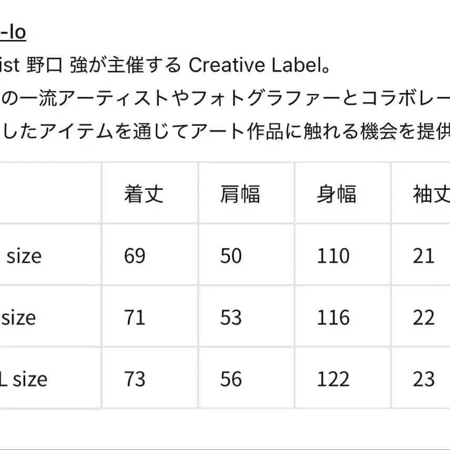Select the cell with value 116
Image resolution: width=450 pixels, height=450 pixels.
pyautogui.click(x=333, y=318)
